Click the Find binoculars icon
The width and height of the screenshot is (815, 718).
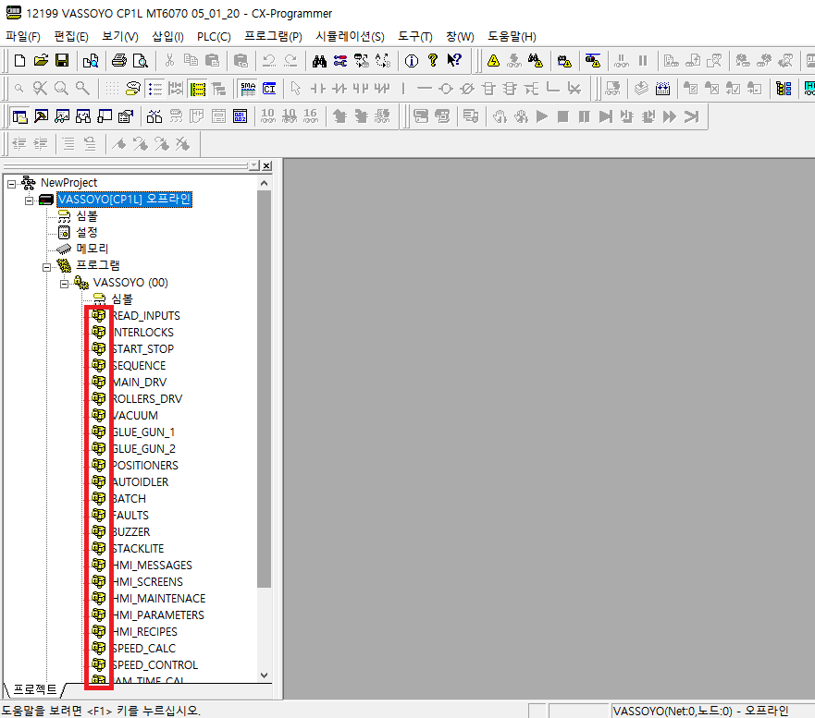[x=319, y=61]
